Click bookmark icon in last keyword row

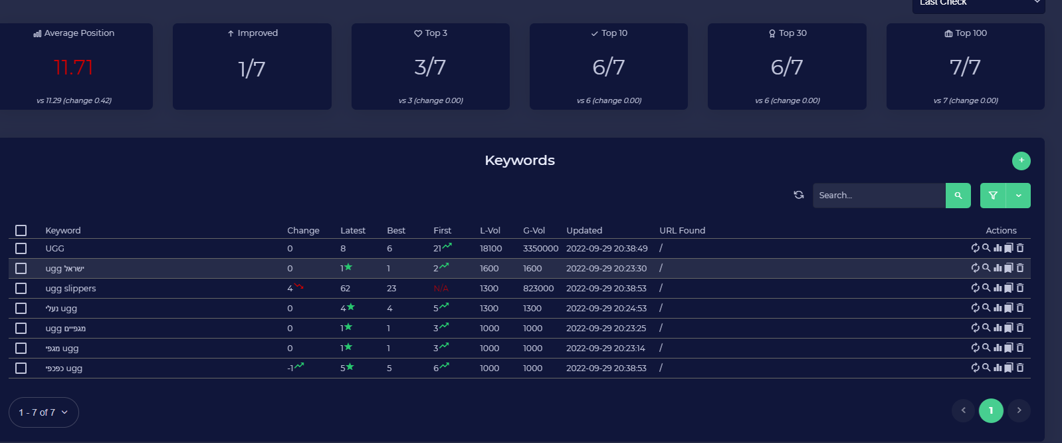pos(1009,368)
